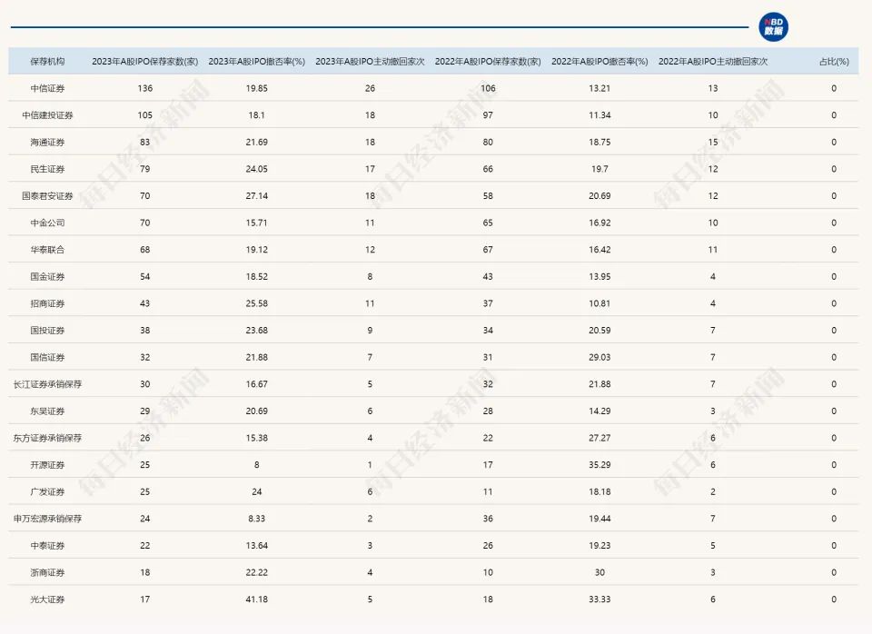Select the 海通证券 row label
872x634 pixels.
(x=47, y=143)
